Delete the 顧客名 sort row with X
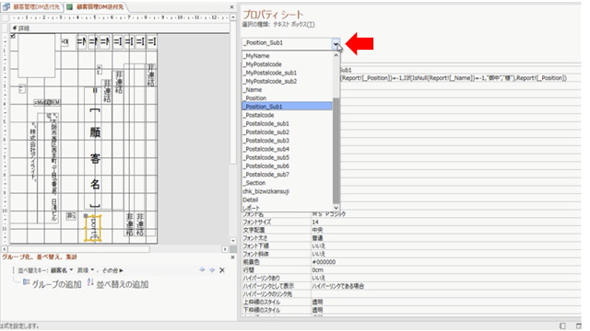This screenshot has width=590, height=331. pyautogui.click(x=222, y=270)
